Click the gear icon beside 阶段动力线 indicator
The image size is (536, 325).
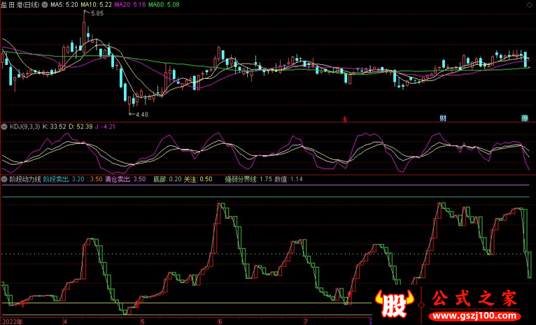(x=4, y=179)
